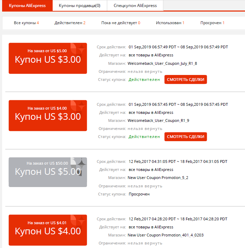Switch to Купоны продавца(0) tab
Screen dimensions: 245x248
pos(80,6)
